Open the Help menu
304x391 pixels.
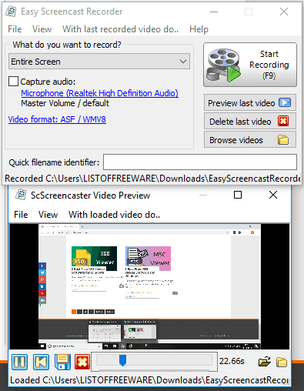[199, 29]
